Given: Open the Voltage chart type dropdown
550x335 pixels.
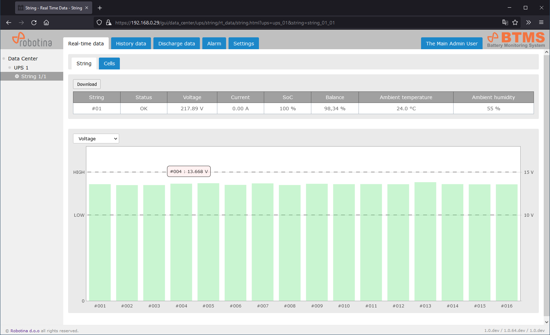Looking at the screenshot, I should coord(96,139).
